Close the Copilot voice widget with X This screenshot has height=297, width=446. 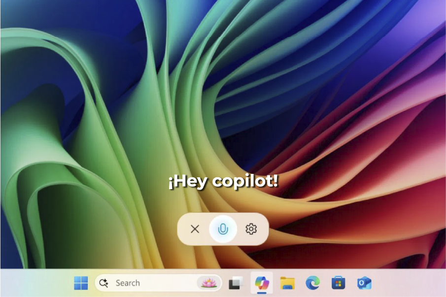click(x=195, y=229)
